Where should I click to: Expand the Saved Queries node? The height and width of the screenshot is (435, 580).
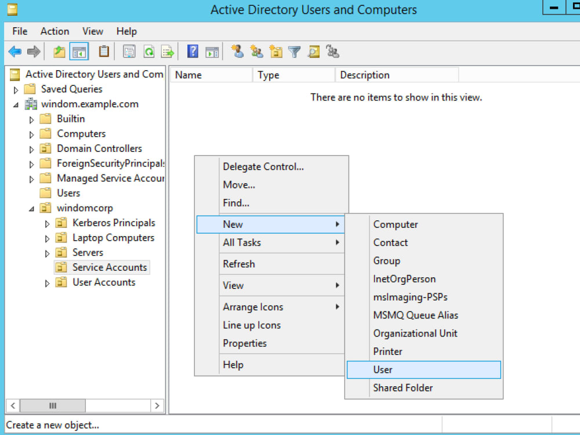pos(15,89)
